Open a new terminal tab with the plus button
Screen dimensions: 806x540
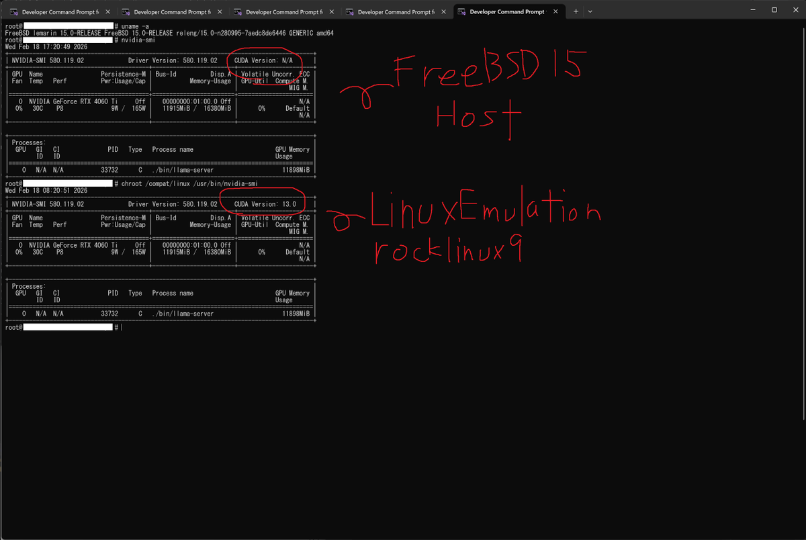click(x=576, y=12)
